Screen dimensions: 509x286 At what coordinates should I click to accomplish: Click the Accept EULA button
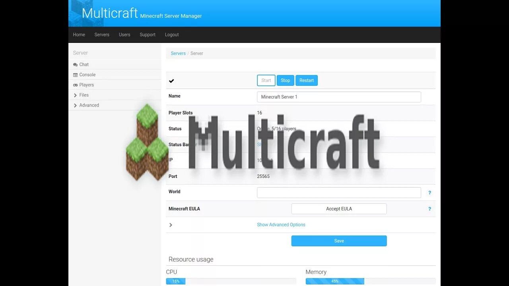(339, 209)
